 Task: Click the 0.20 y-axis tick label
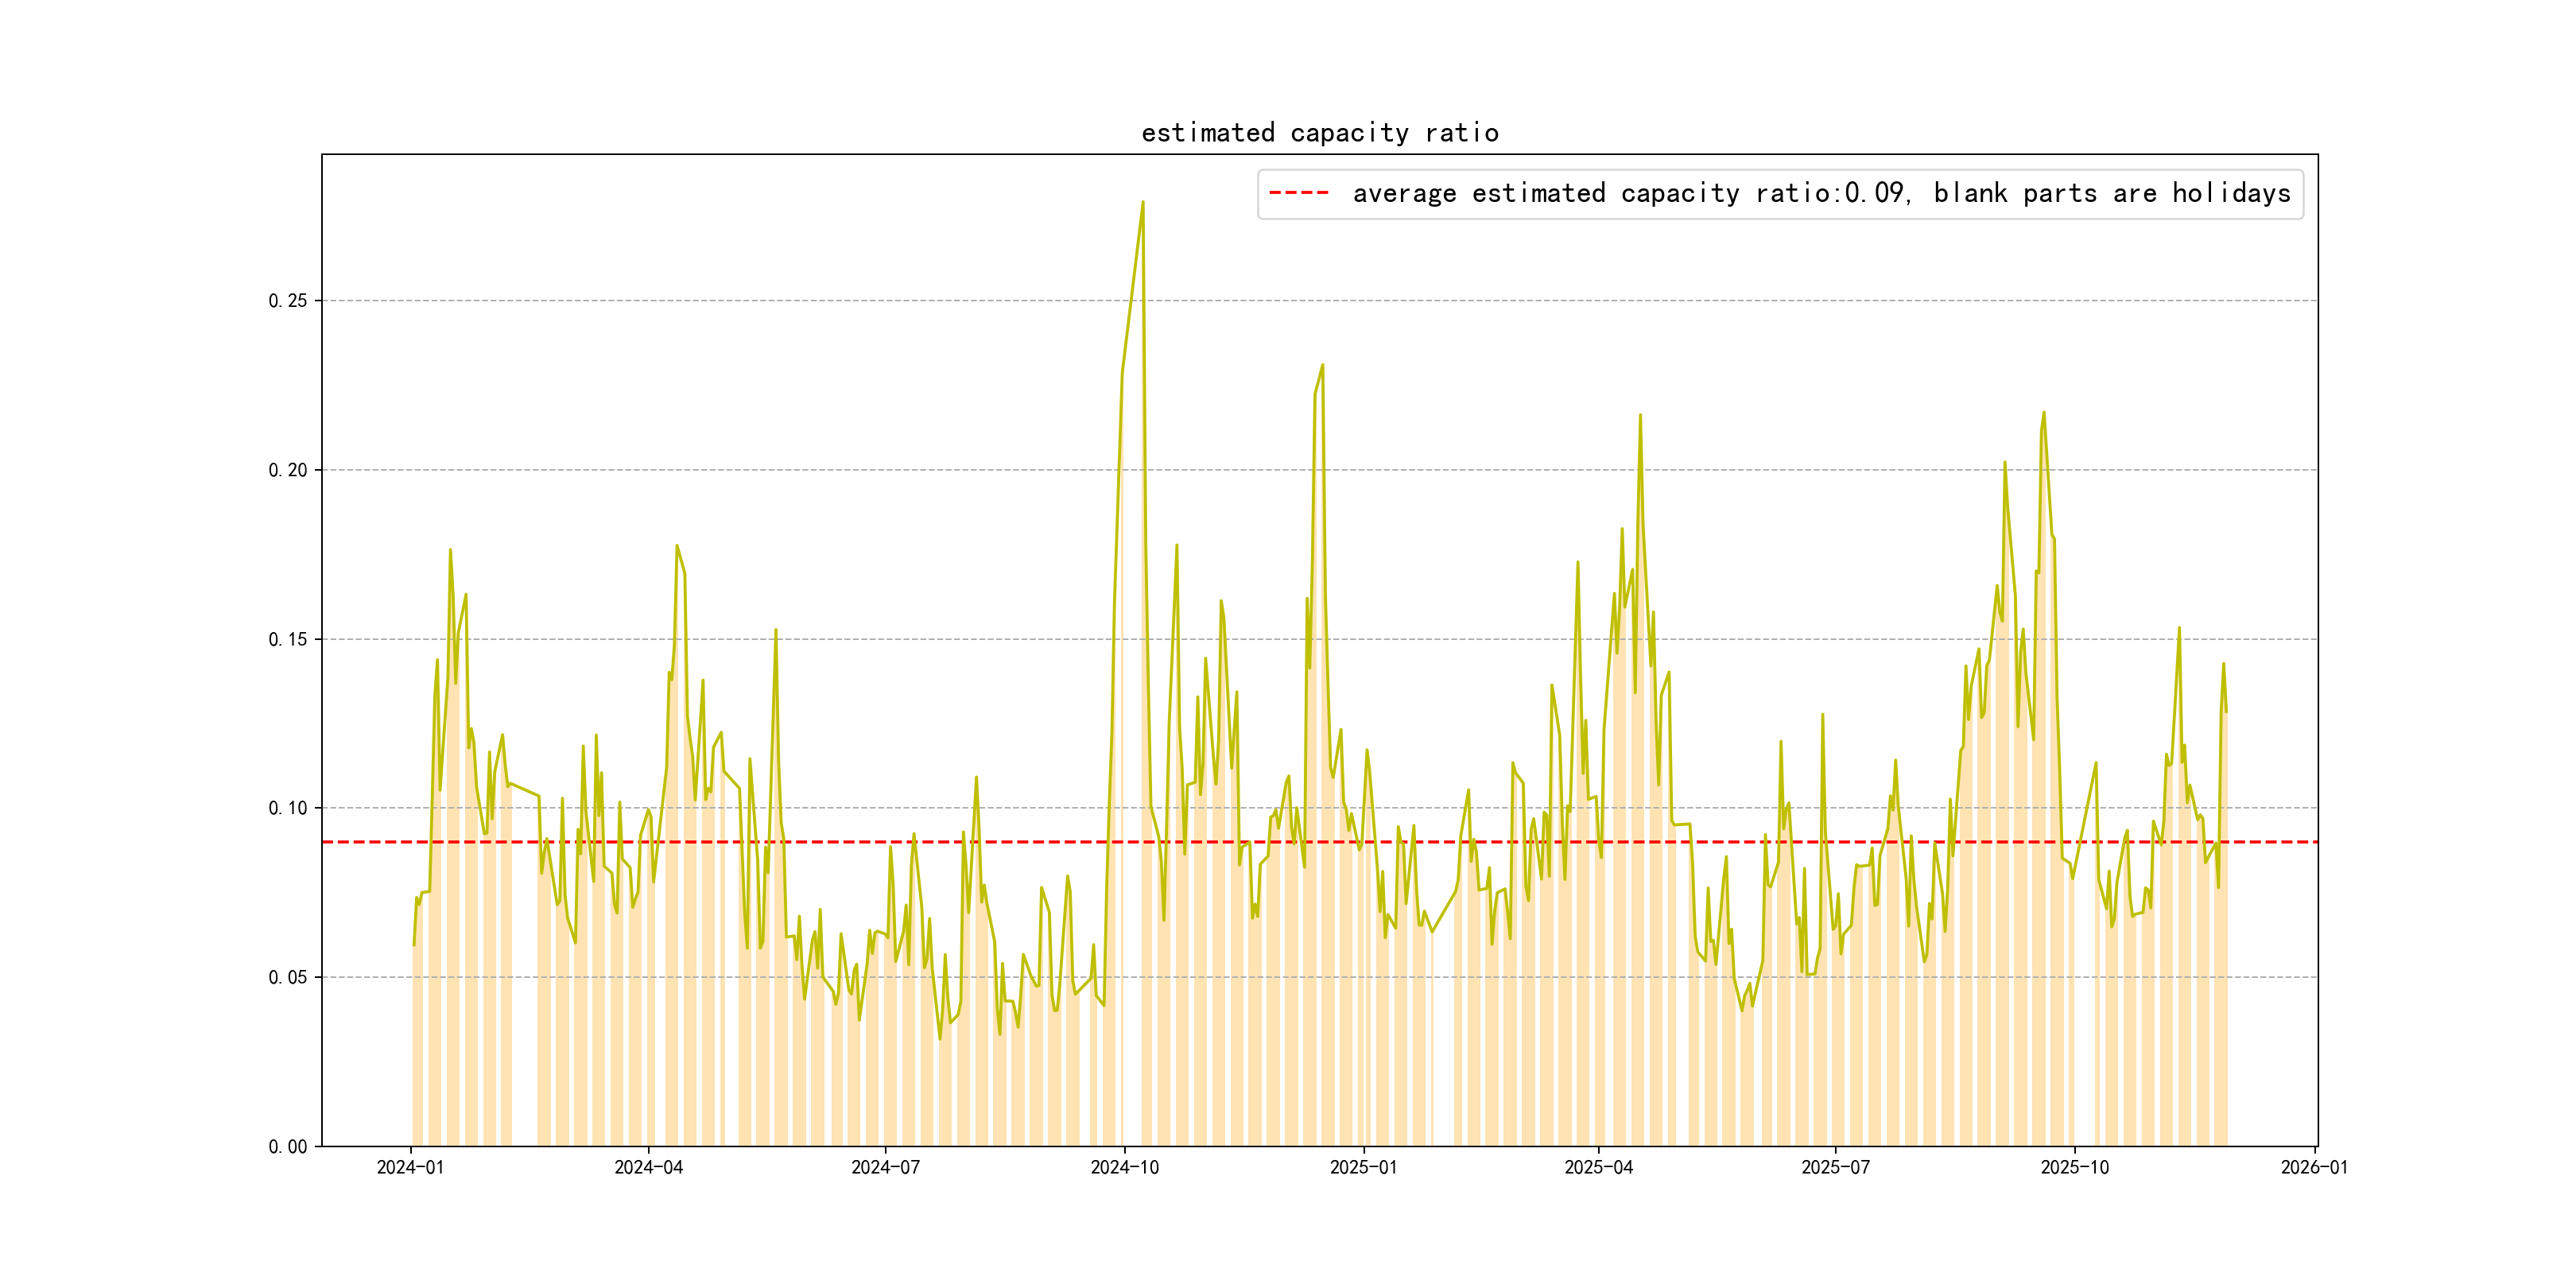point(287,470)
